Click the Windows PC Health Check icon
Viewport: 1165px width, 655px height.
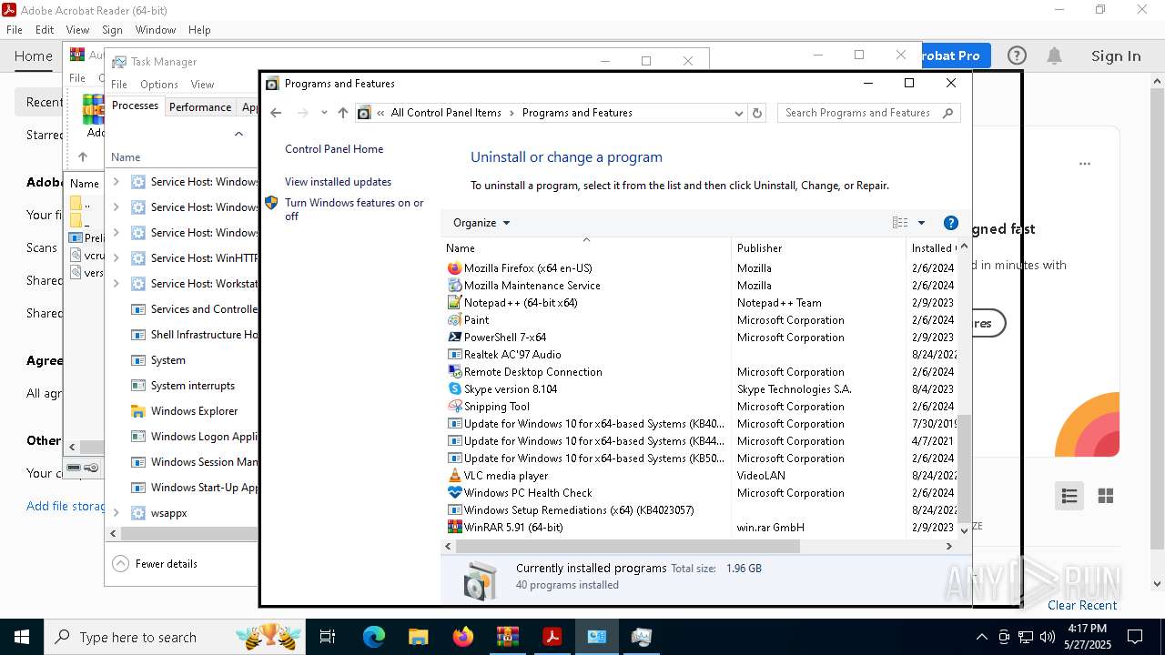(455, 493)
